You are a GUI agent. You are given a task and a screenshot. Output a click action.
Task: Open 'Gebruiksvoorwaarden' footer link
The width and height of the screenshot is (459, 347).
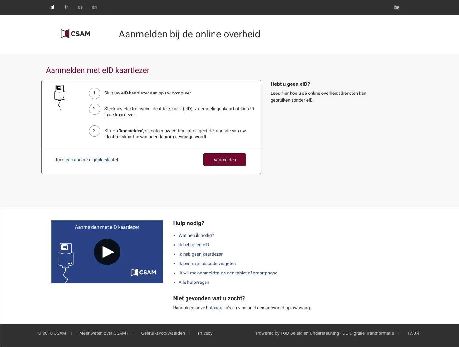click(x=163, y=333)
